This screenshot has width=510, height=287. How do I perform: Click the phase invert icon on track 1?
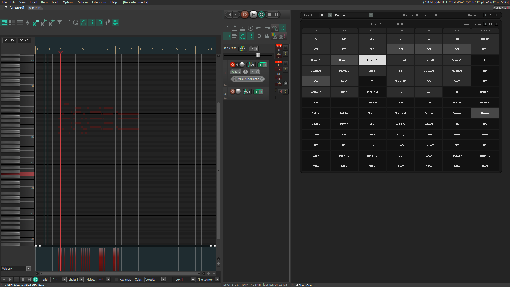[286, 83]
